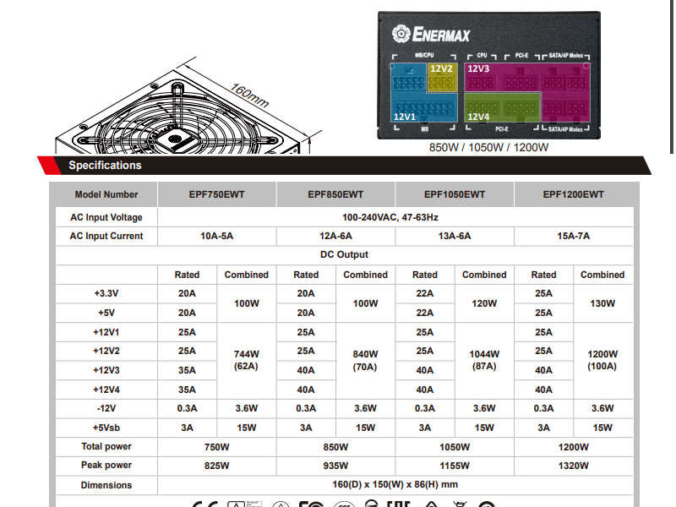Click EPF850EWT's +12V4 rated 40A cell
The image size is (676, 507).
[306, 390]
